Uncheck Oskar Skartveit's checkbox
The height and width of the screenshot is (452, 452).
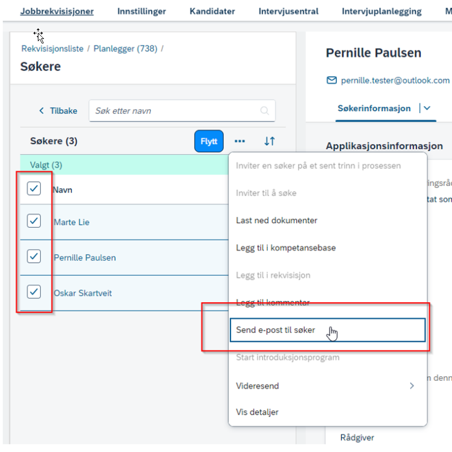pos(34,292)
